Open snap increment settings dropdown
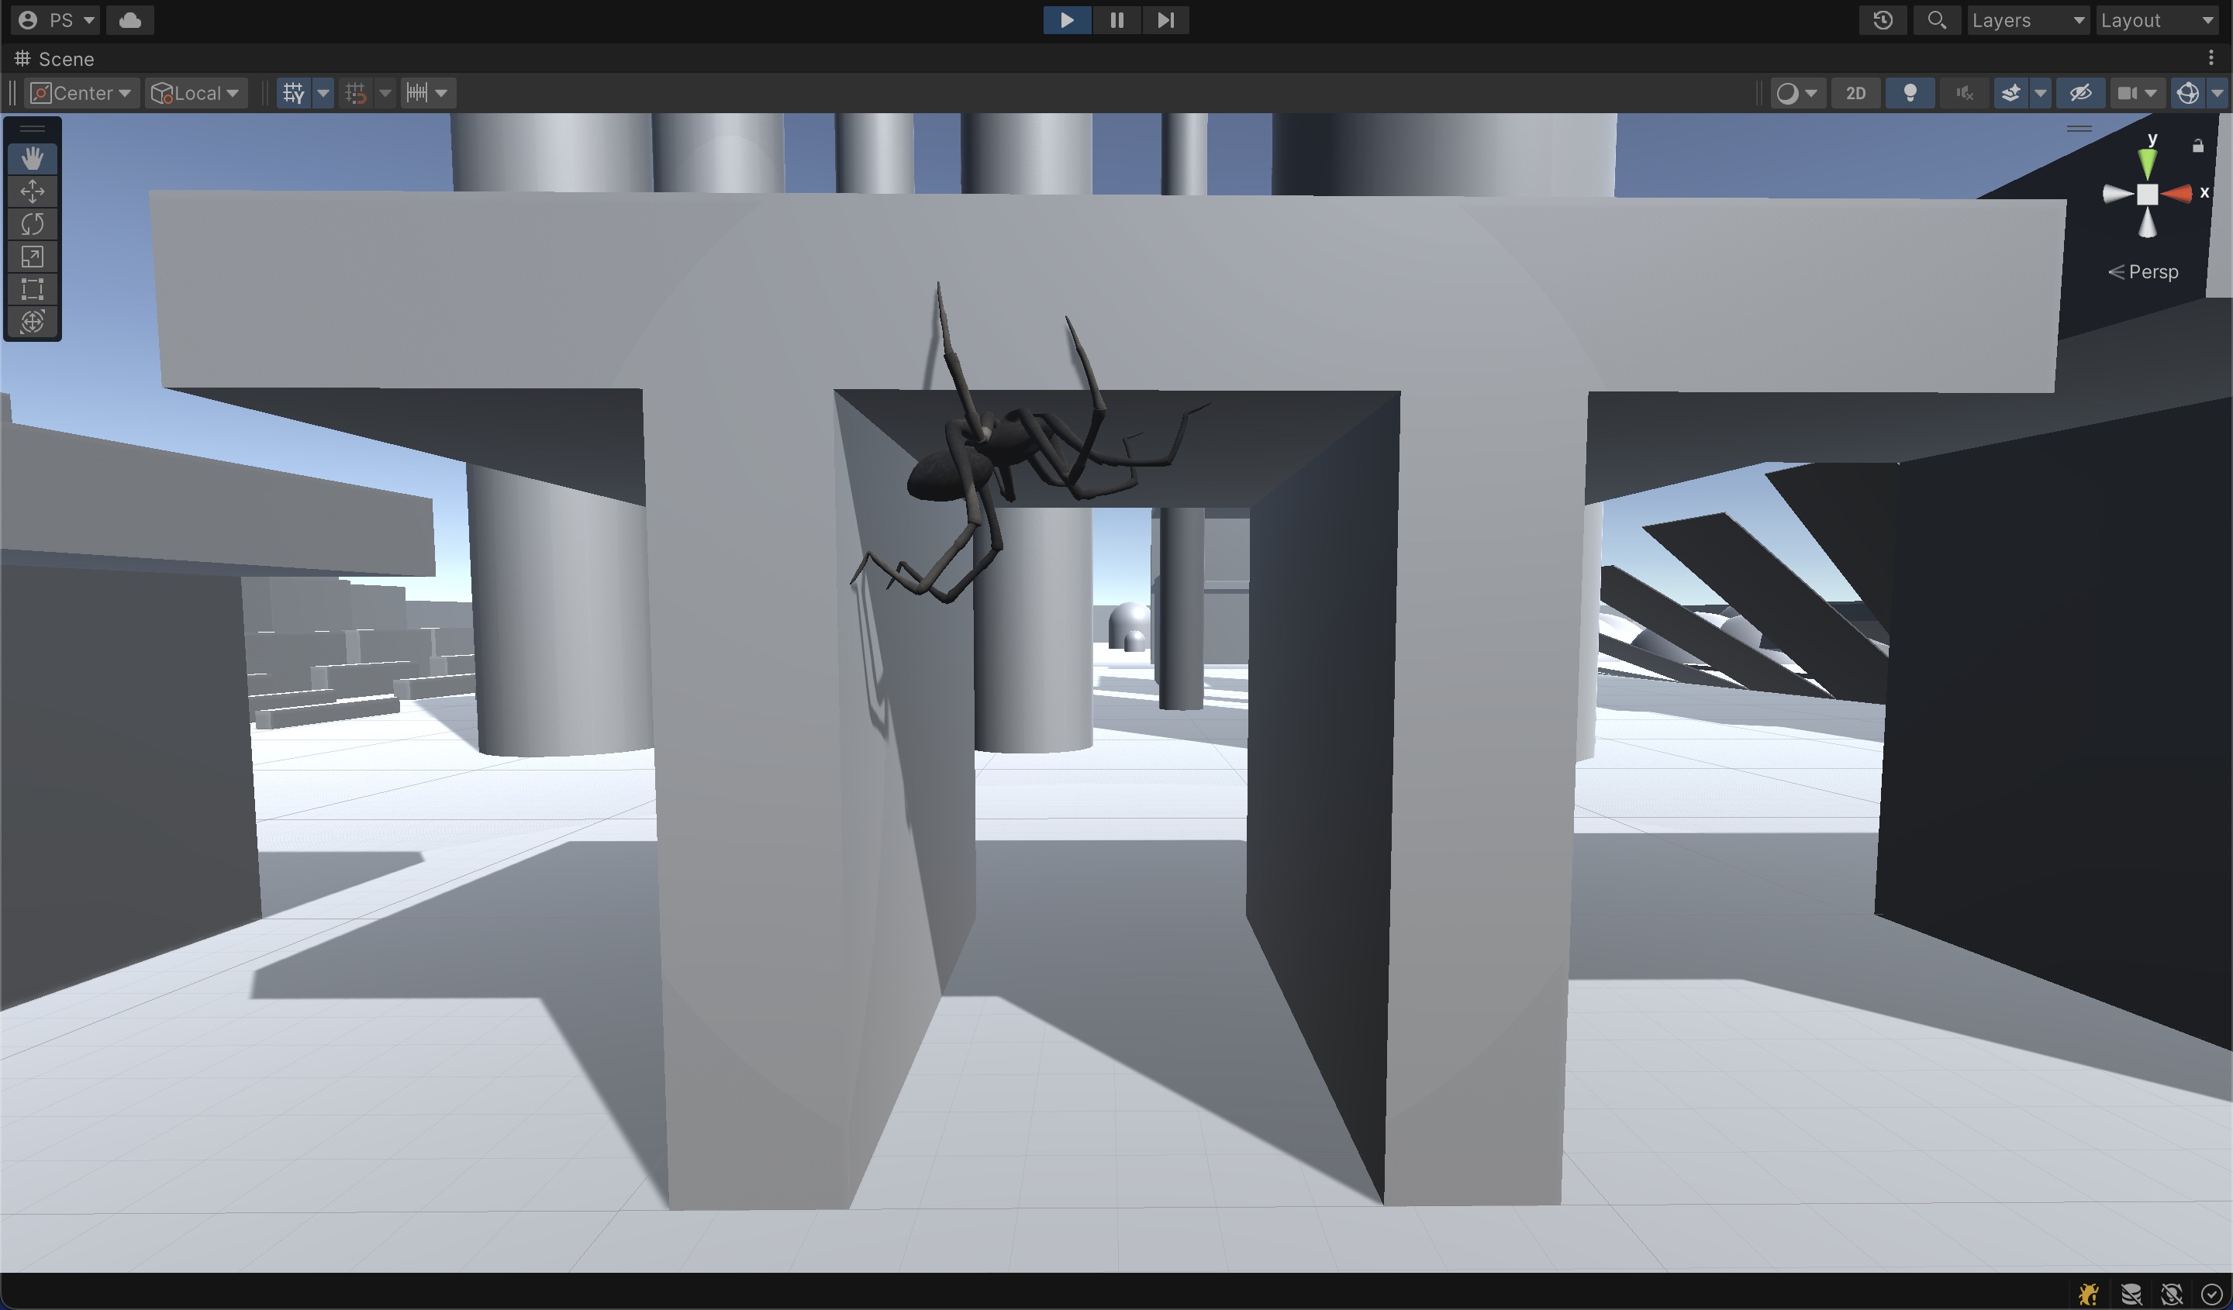The image size is (2233, 1310). click(x=428, y=93)
